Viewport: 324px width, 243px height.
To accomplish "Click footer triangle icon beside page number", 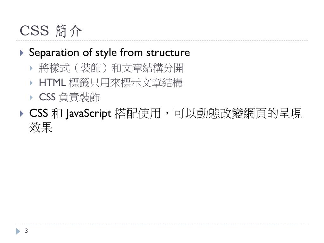I will (18, 231).
